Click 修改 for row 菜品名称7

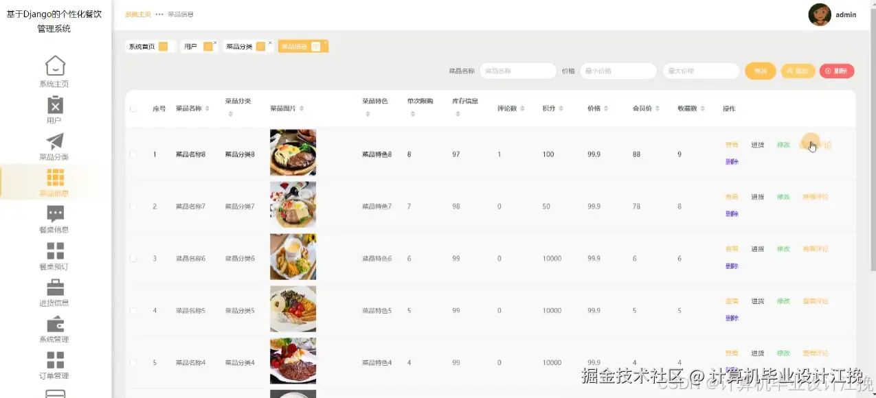click(783, 197)
